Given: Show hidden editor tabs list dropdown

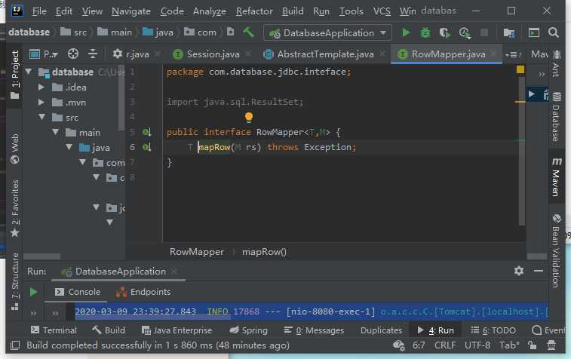Looking at the screenshot, I should (x=514, y=54).
